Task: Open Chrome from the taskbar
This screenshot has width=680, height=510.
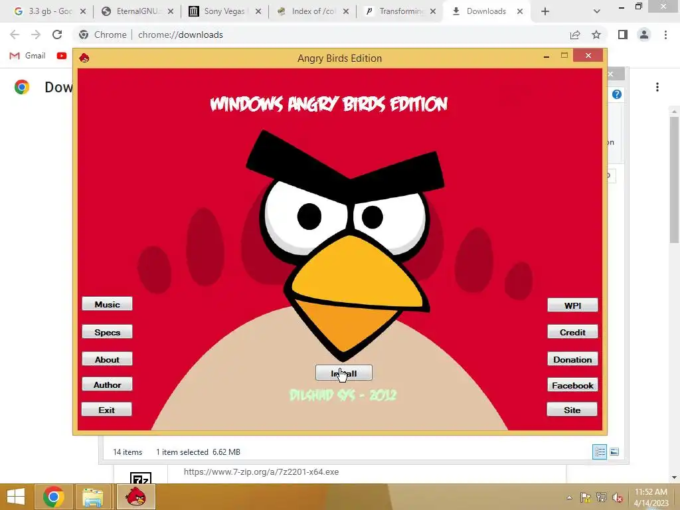Action: click(54, 497)
